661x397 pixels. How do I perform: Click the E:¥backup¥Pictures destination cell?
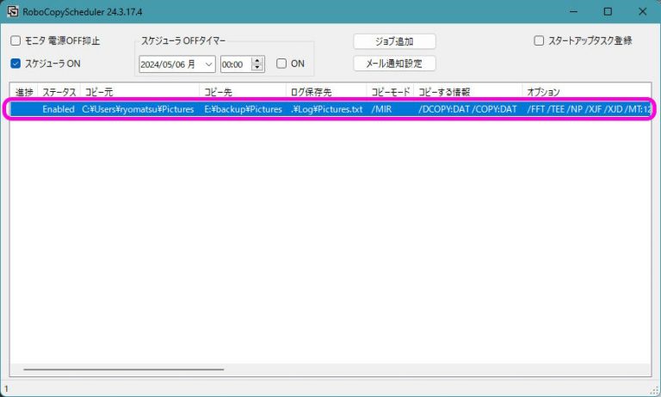tap(244, 109)
